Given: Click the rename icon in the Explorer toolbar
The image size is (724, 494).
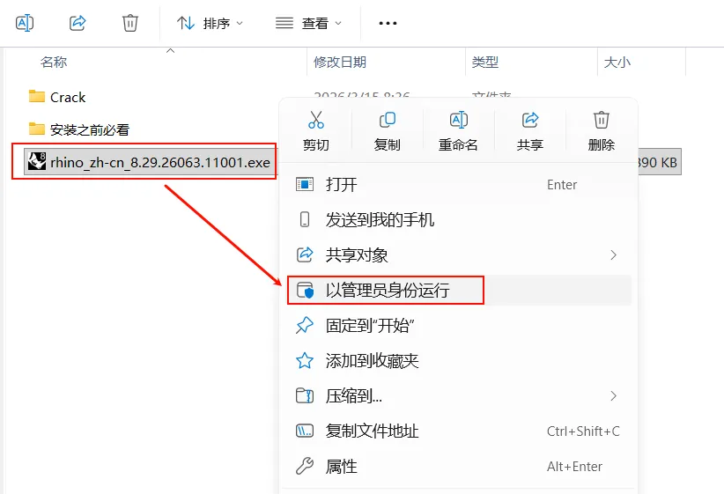Looking at the screenshot, I should [x=25, y=23].
